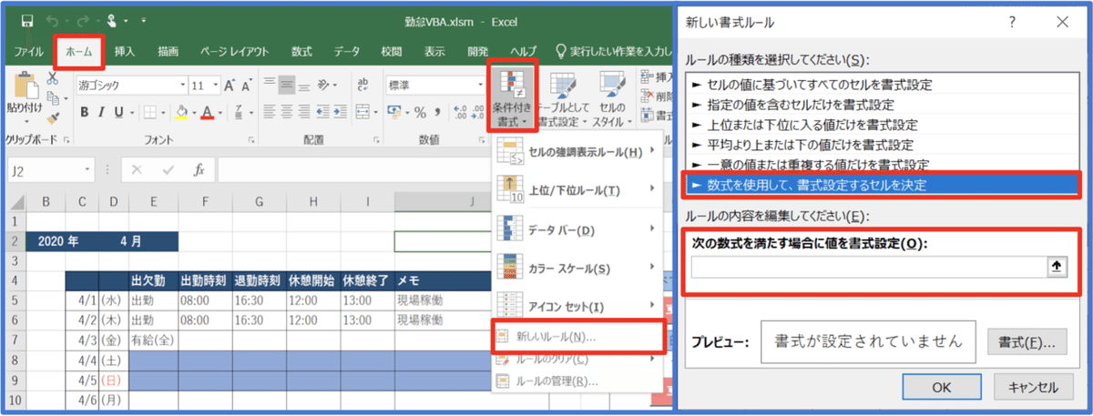Open the number format dropdown 標準

479,85
